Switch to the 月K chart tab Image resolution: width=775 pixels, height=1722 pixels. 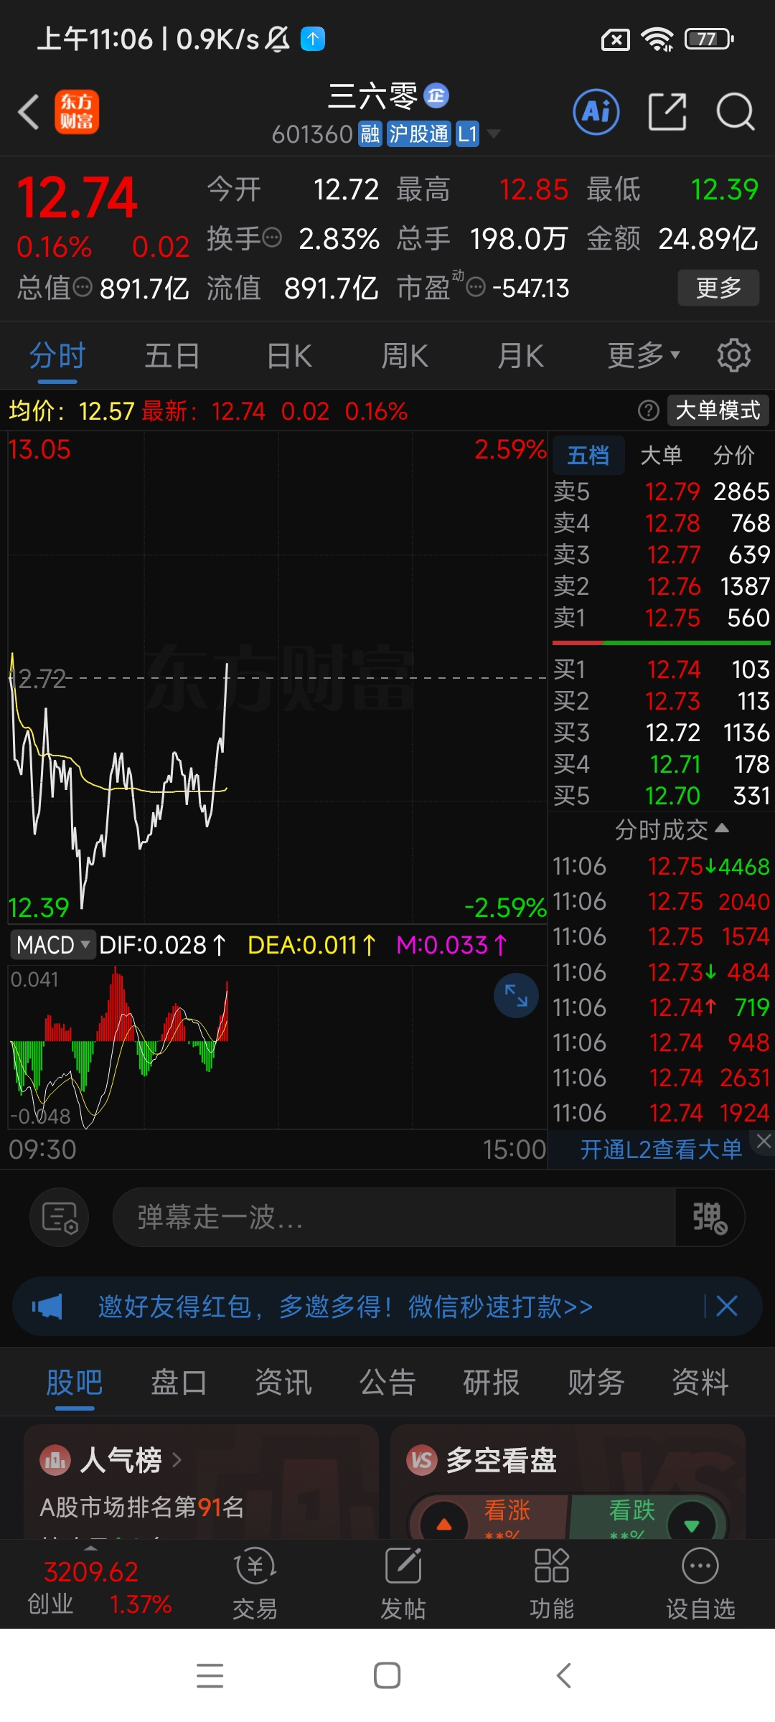point(520,356)
